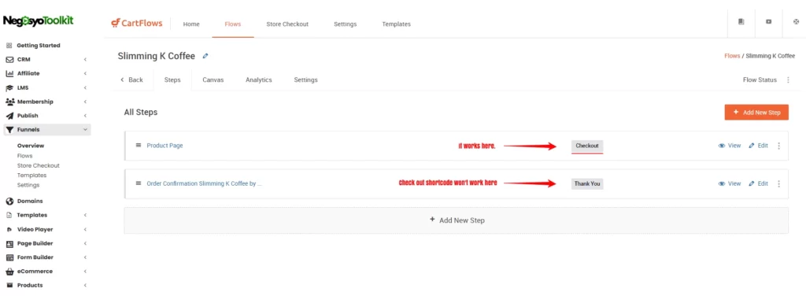This screenshot has height=296, width=806.
Task: Open three-dot menu for Order Confirmation step
Action: tap(778, 184)
